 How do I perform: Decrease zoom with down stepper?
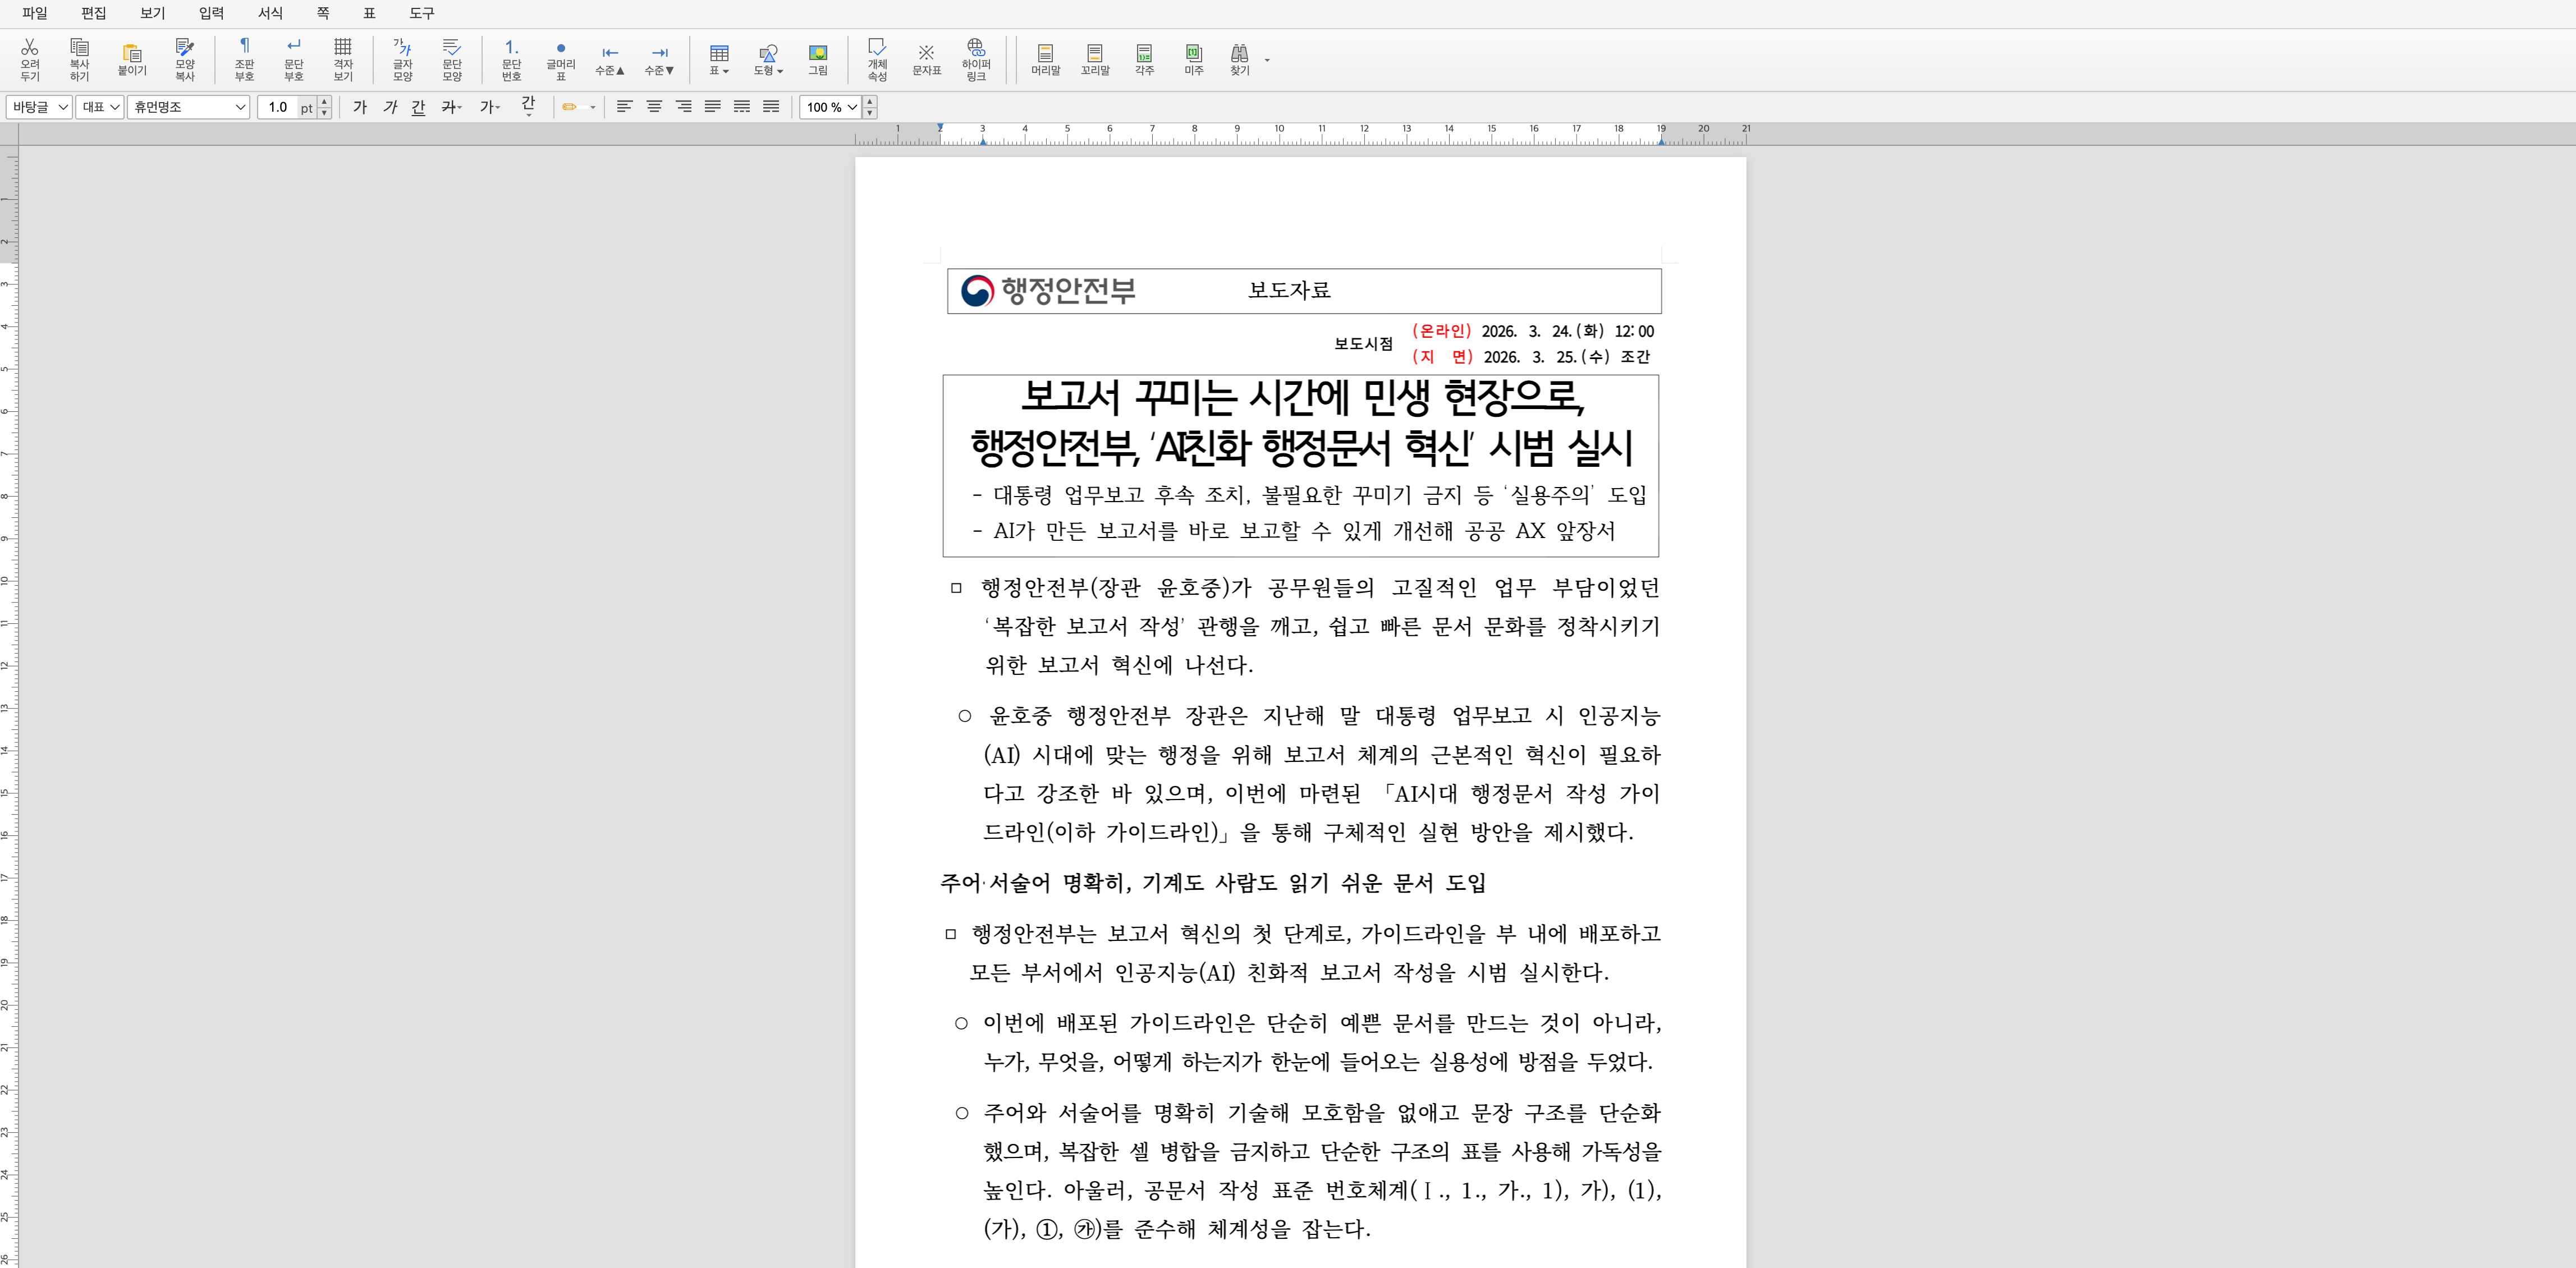point(870,113)
